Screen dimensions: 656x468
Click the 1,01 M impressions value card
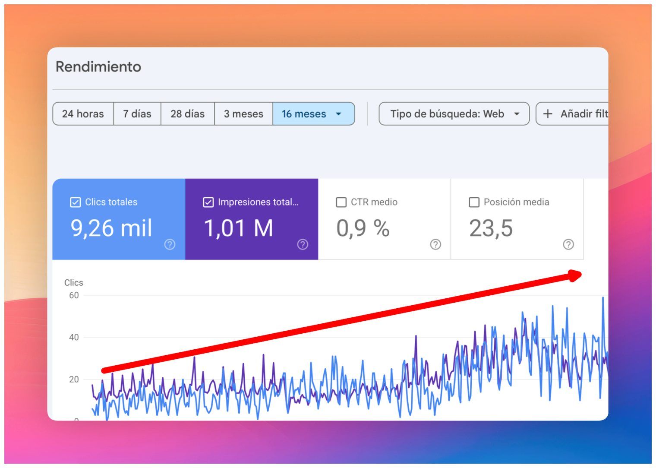pos(252,219)
